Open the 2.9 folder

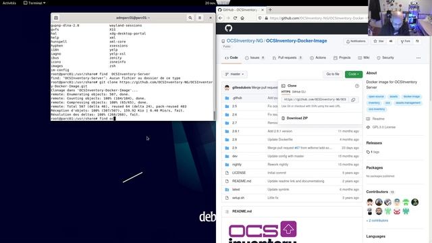tap(234, 148)
